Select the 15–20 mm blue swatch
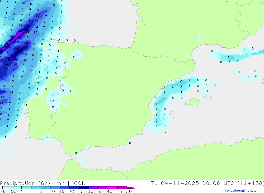 coord(65,188)
